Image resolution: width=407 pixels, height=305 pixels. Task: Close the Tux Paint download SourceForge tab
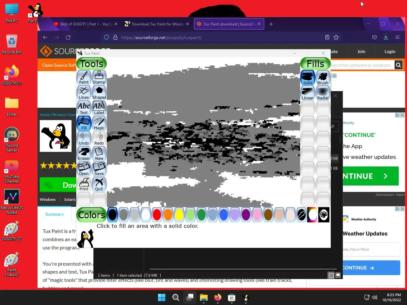tap(259, 24)
